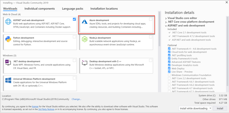Open the 3rd Party Notices link
Image resolution: width=229 pixels, height=113 pixels.
(x=46, y=109)
